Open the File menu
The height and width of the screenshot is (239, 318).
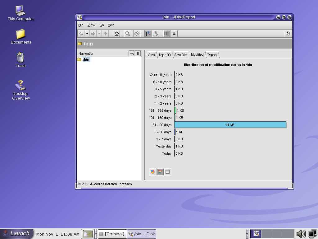coord(81,25)
